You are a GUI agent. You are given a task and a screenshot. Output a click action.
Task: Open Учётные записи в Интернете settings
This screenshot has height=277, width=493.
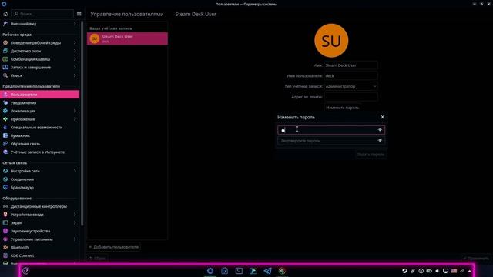coord(38,152)
